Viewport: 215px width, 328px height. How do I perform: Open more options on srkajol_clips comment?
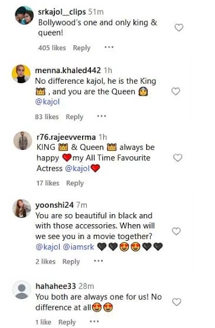pyautogui.click(x=109, y=47)
